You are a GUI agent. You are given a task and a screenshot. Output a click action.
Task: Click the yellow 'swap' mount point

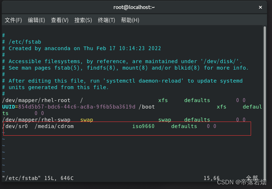pyautogui.click(x=87, y=120)
